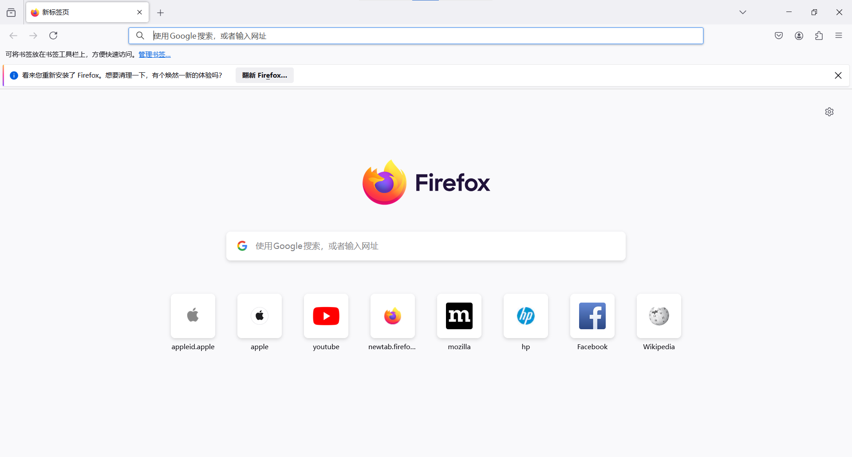The image size is (852, 457).
Task: Open new tab personalization gear settings
Action: (829, 112)
